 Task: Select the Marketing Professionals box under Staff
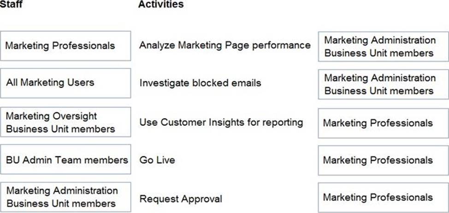(65, 46)
